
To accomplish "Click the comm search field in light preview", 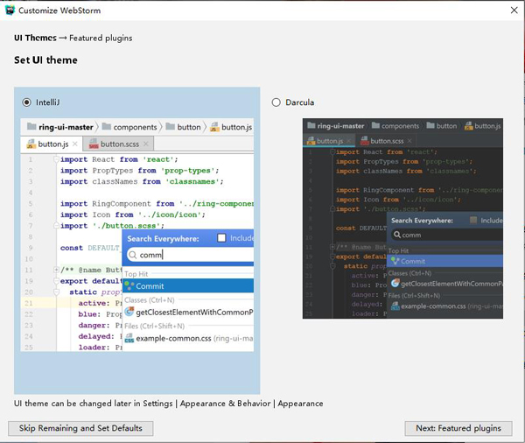I will click(x=190, y=255).
